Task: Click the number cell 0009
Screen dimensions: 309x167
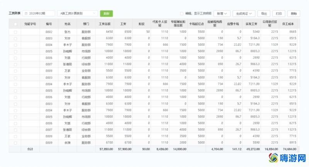Action: coord(49,143)
